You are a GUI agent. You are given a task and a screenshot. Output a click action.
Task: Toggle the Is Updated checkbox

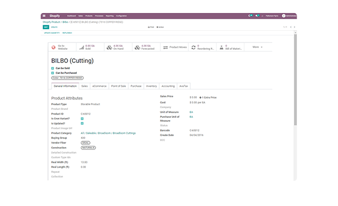[x=82, y=124]
